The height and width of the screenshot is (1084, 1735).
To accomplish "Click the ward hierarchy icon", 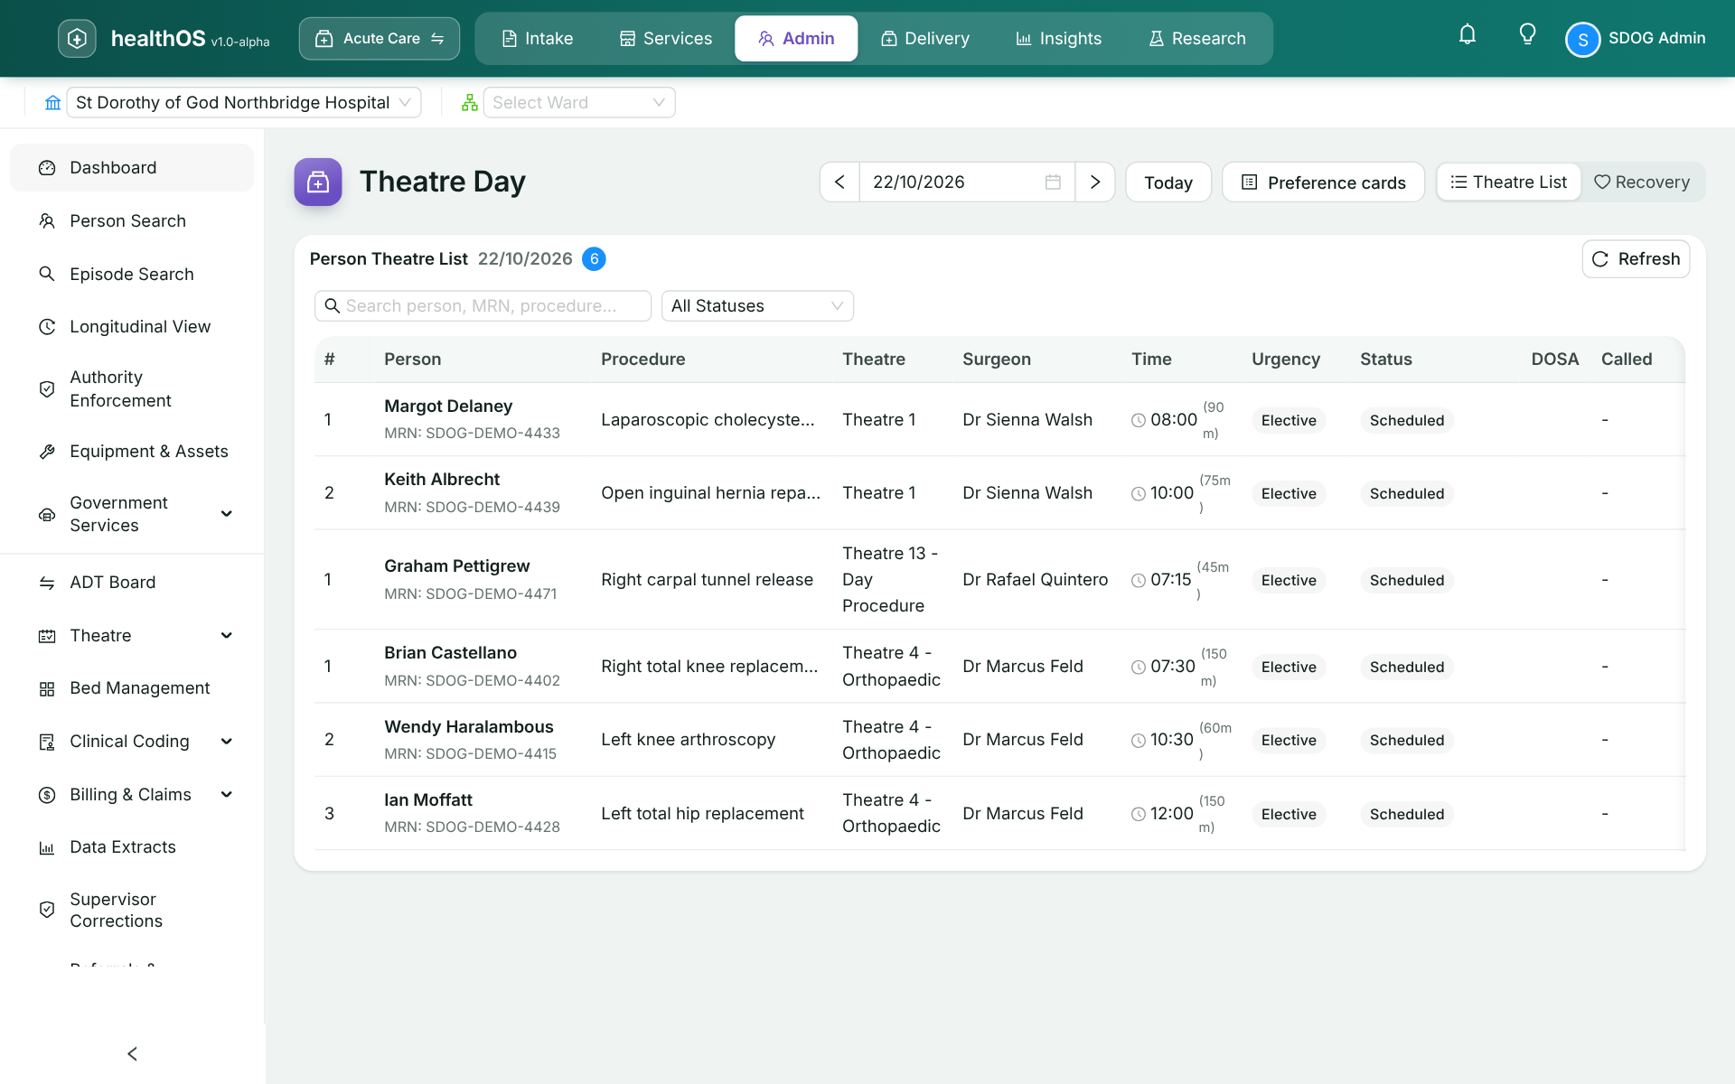I will 469,103.
